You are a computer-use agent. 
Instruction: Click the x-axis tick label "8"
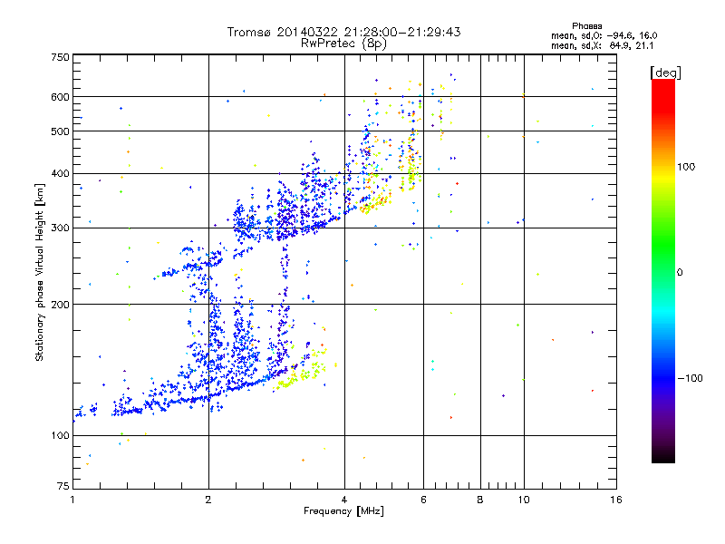480,500
